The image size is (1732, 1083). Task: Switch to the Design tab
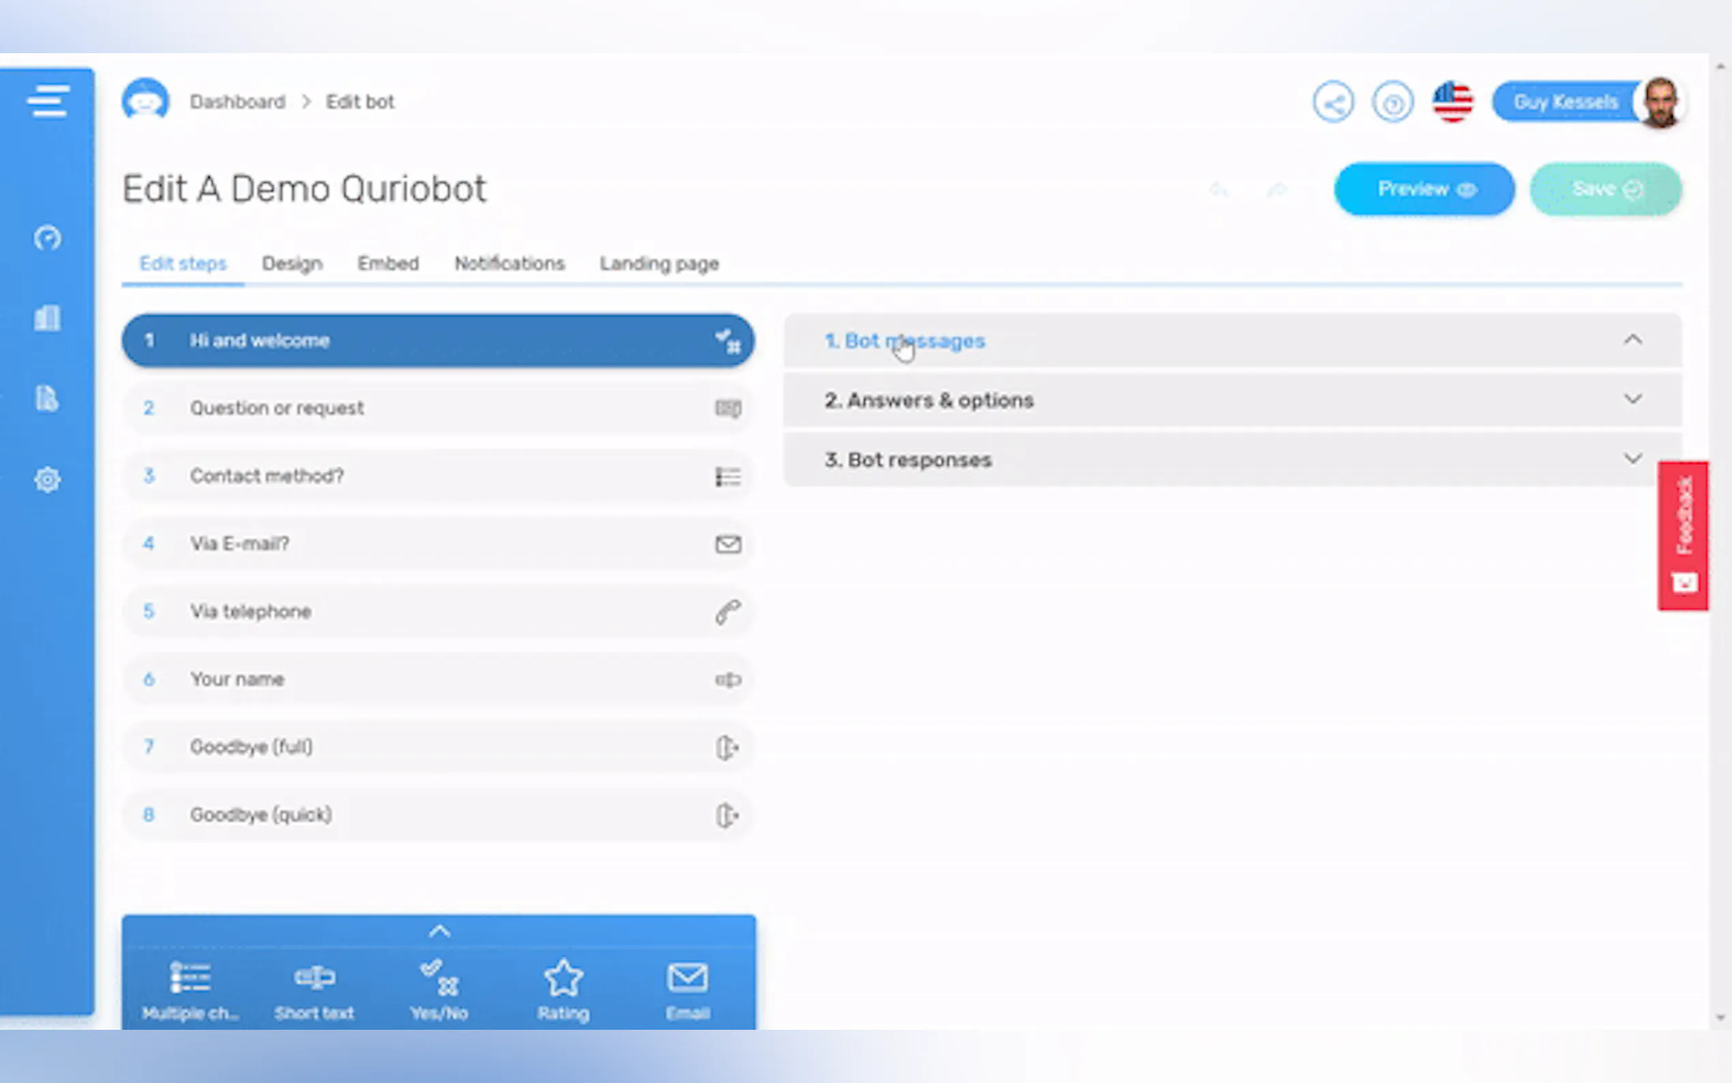[x=292, y=263]
